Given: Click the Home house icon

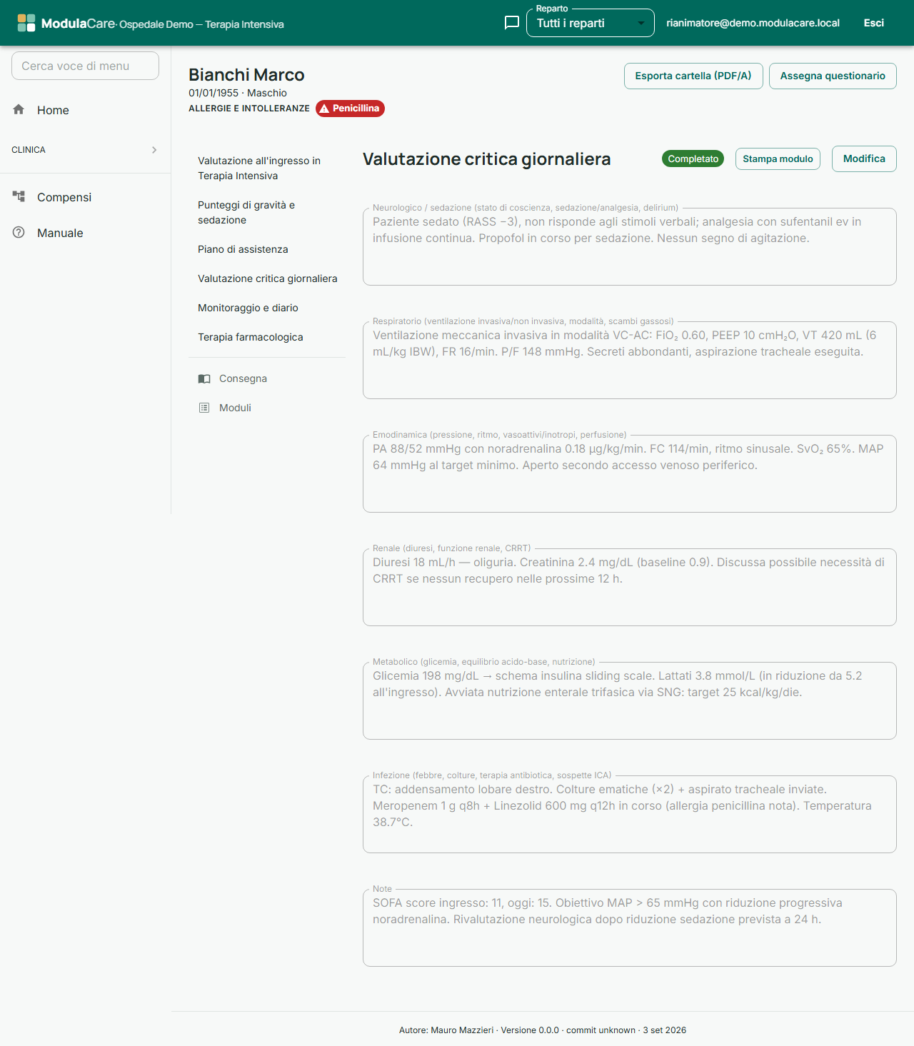Looking at the screenshot, I should click(19, 109).
